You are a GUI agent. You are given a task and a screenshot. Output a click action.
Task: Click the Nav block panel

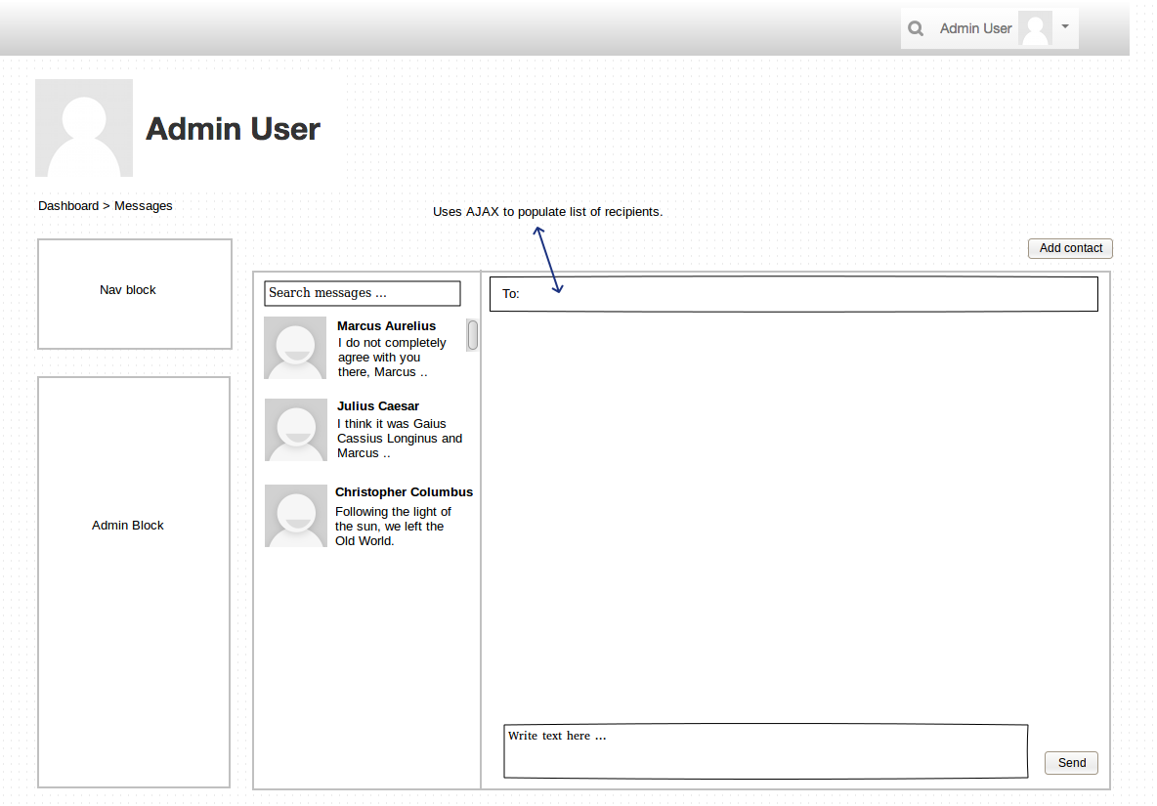point(134,293)
